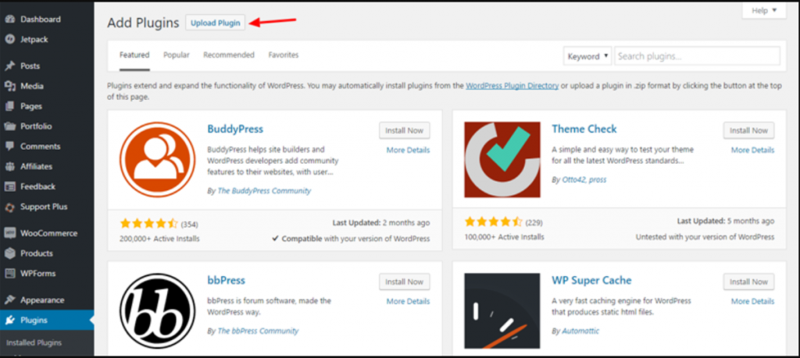The width and height of the screenshot is (800, 358).
Task: View More Details for BuddyPress
Action: coord(408,151)
